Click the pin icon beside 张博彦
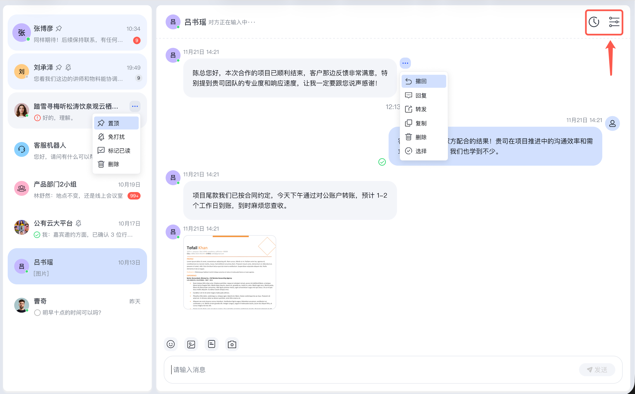Image resolution: width=635 pixels, height=394 pixels. pyautogui.click(x=59, y=28)
